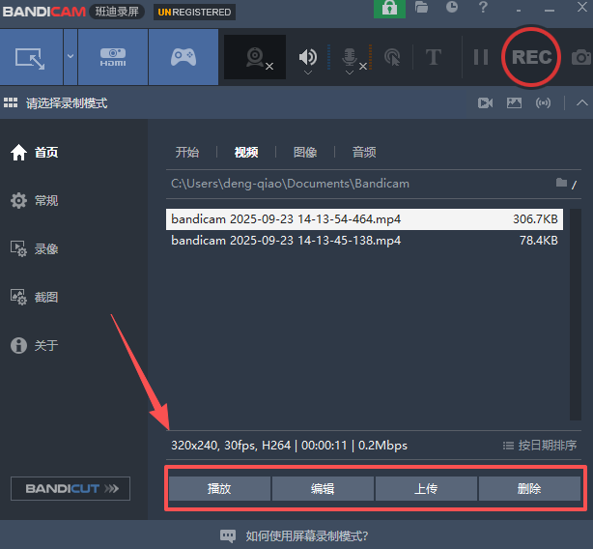Open the green lock registration icon
The image size is (593, 549).
tap(389, 9)
